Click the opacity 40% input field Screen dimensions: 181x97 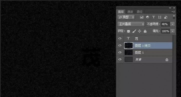166,24
